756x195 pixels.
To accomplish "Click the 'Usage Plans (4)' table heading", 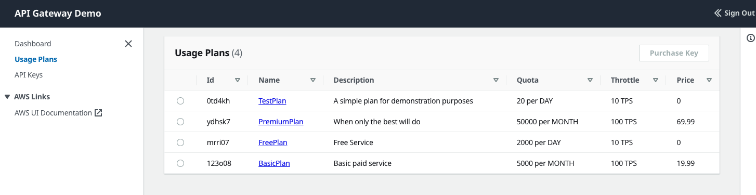I will [x=208, y=53].
